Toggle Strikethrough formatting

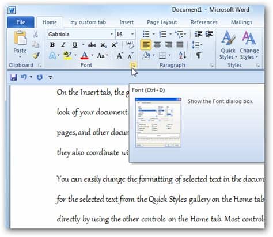tap(92, 45)
